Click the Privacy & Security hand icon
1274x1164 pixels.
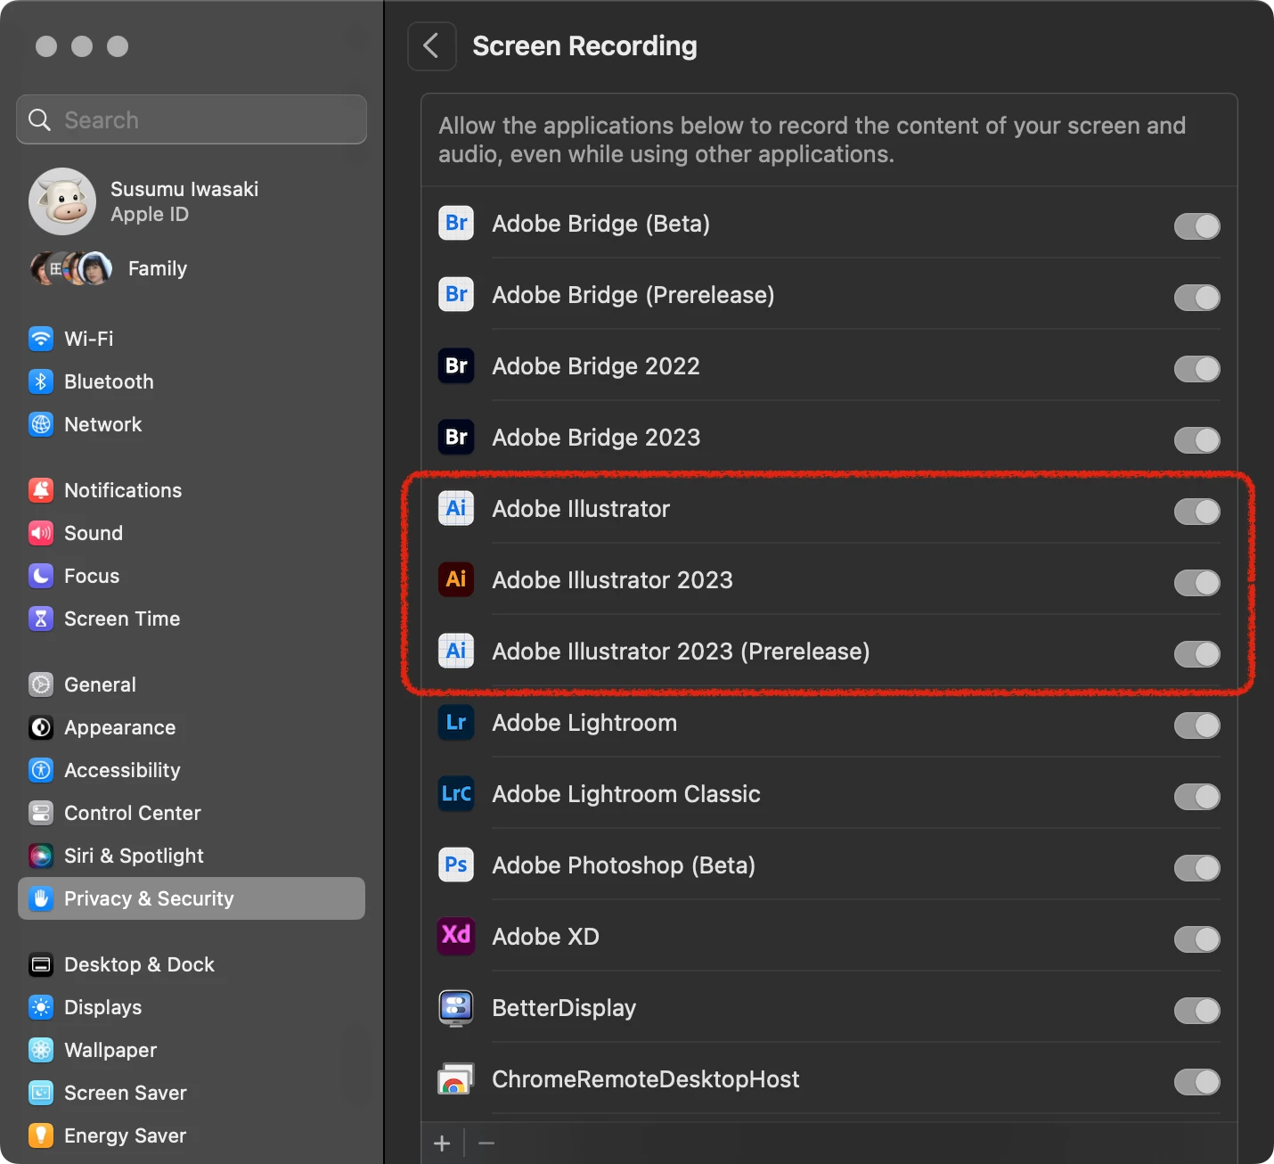[41, 898]
